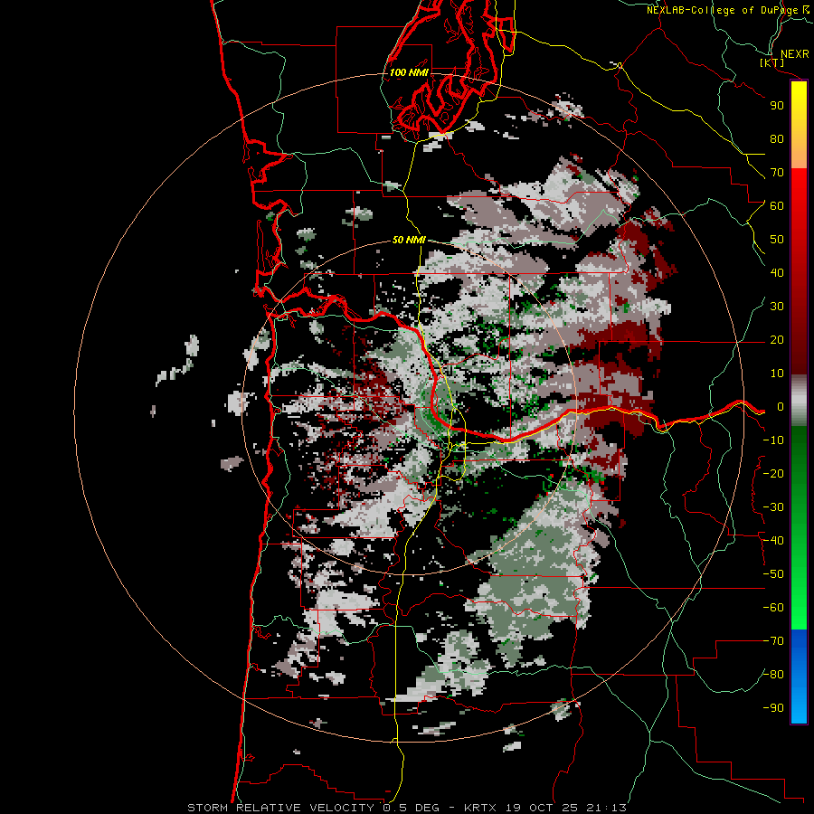
Task: Click the -20 value on velocity scale
Action: coord(773,474)
